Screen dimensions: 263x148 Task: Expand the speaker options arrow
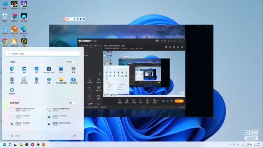157,101
